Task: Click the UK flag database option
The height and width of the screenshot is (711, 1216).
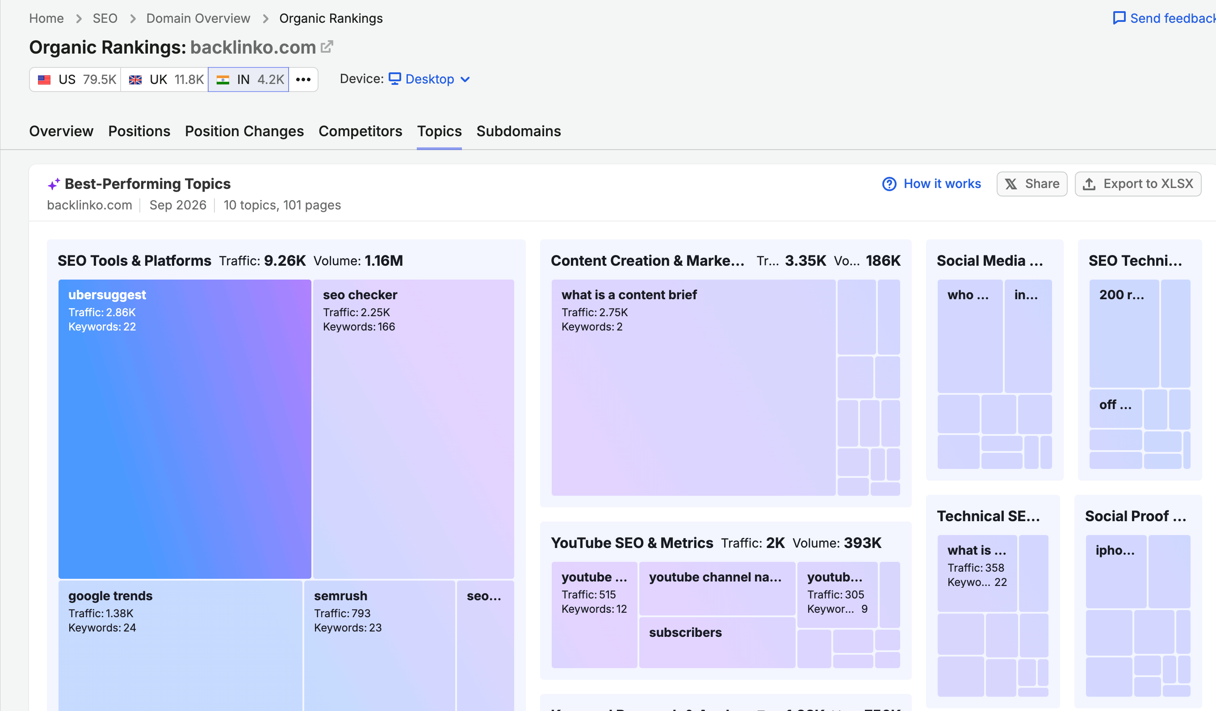Action: click(x=164, y=79)
